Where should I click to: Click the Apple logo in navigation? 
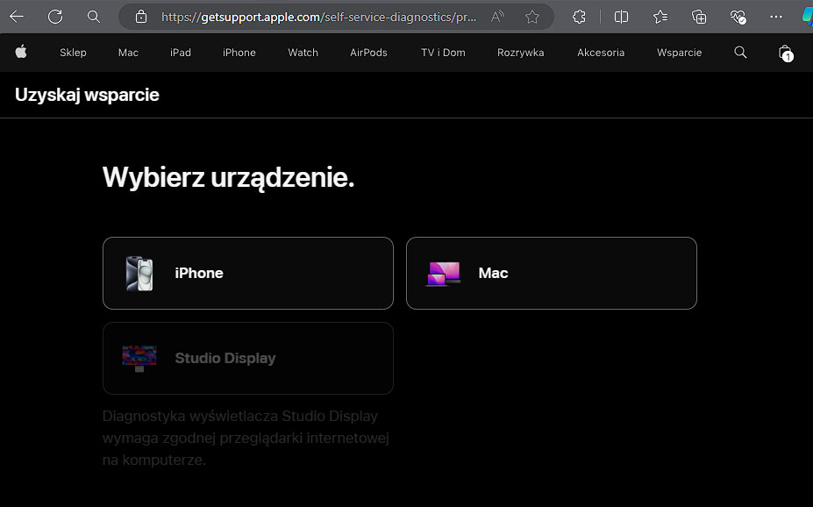coord(21,52)
